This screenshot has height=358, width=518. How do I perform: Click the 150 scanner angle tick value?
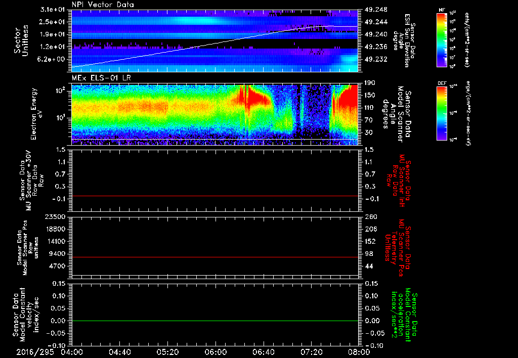pyautogui.click(x=370, y=96)
